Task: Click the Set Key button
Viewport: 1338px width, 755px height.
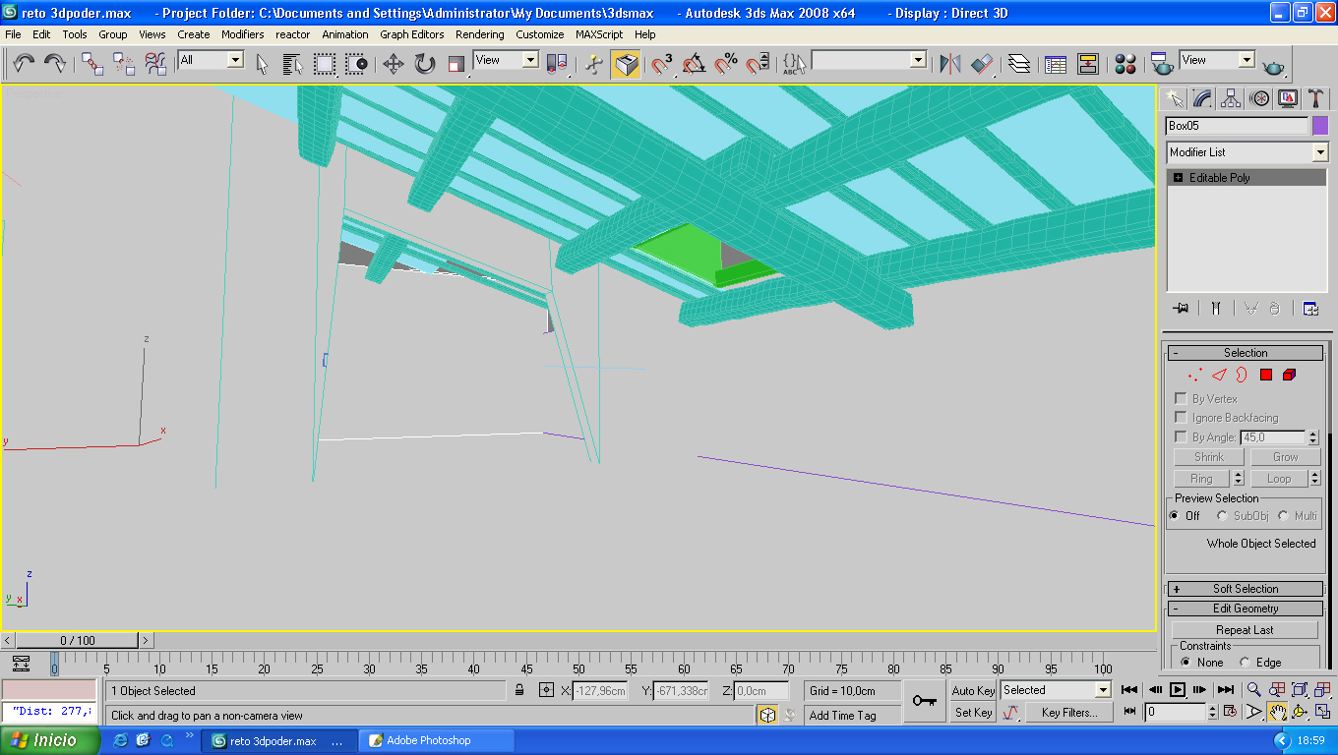Action: pos(974,713)
